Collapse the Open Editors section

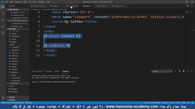[18, 9]
